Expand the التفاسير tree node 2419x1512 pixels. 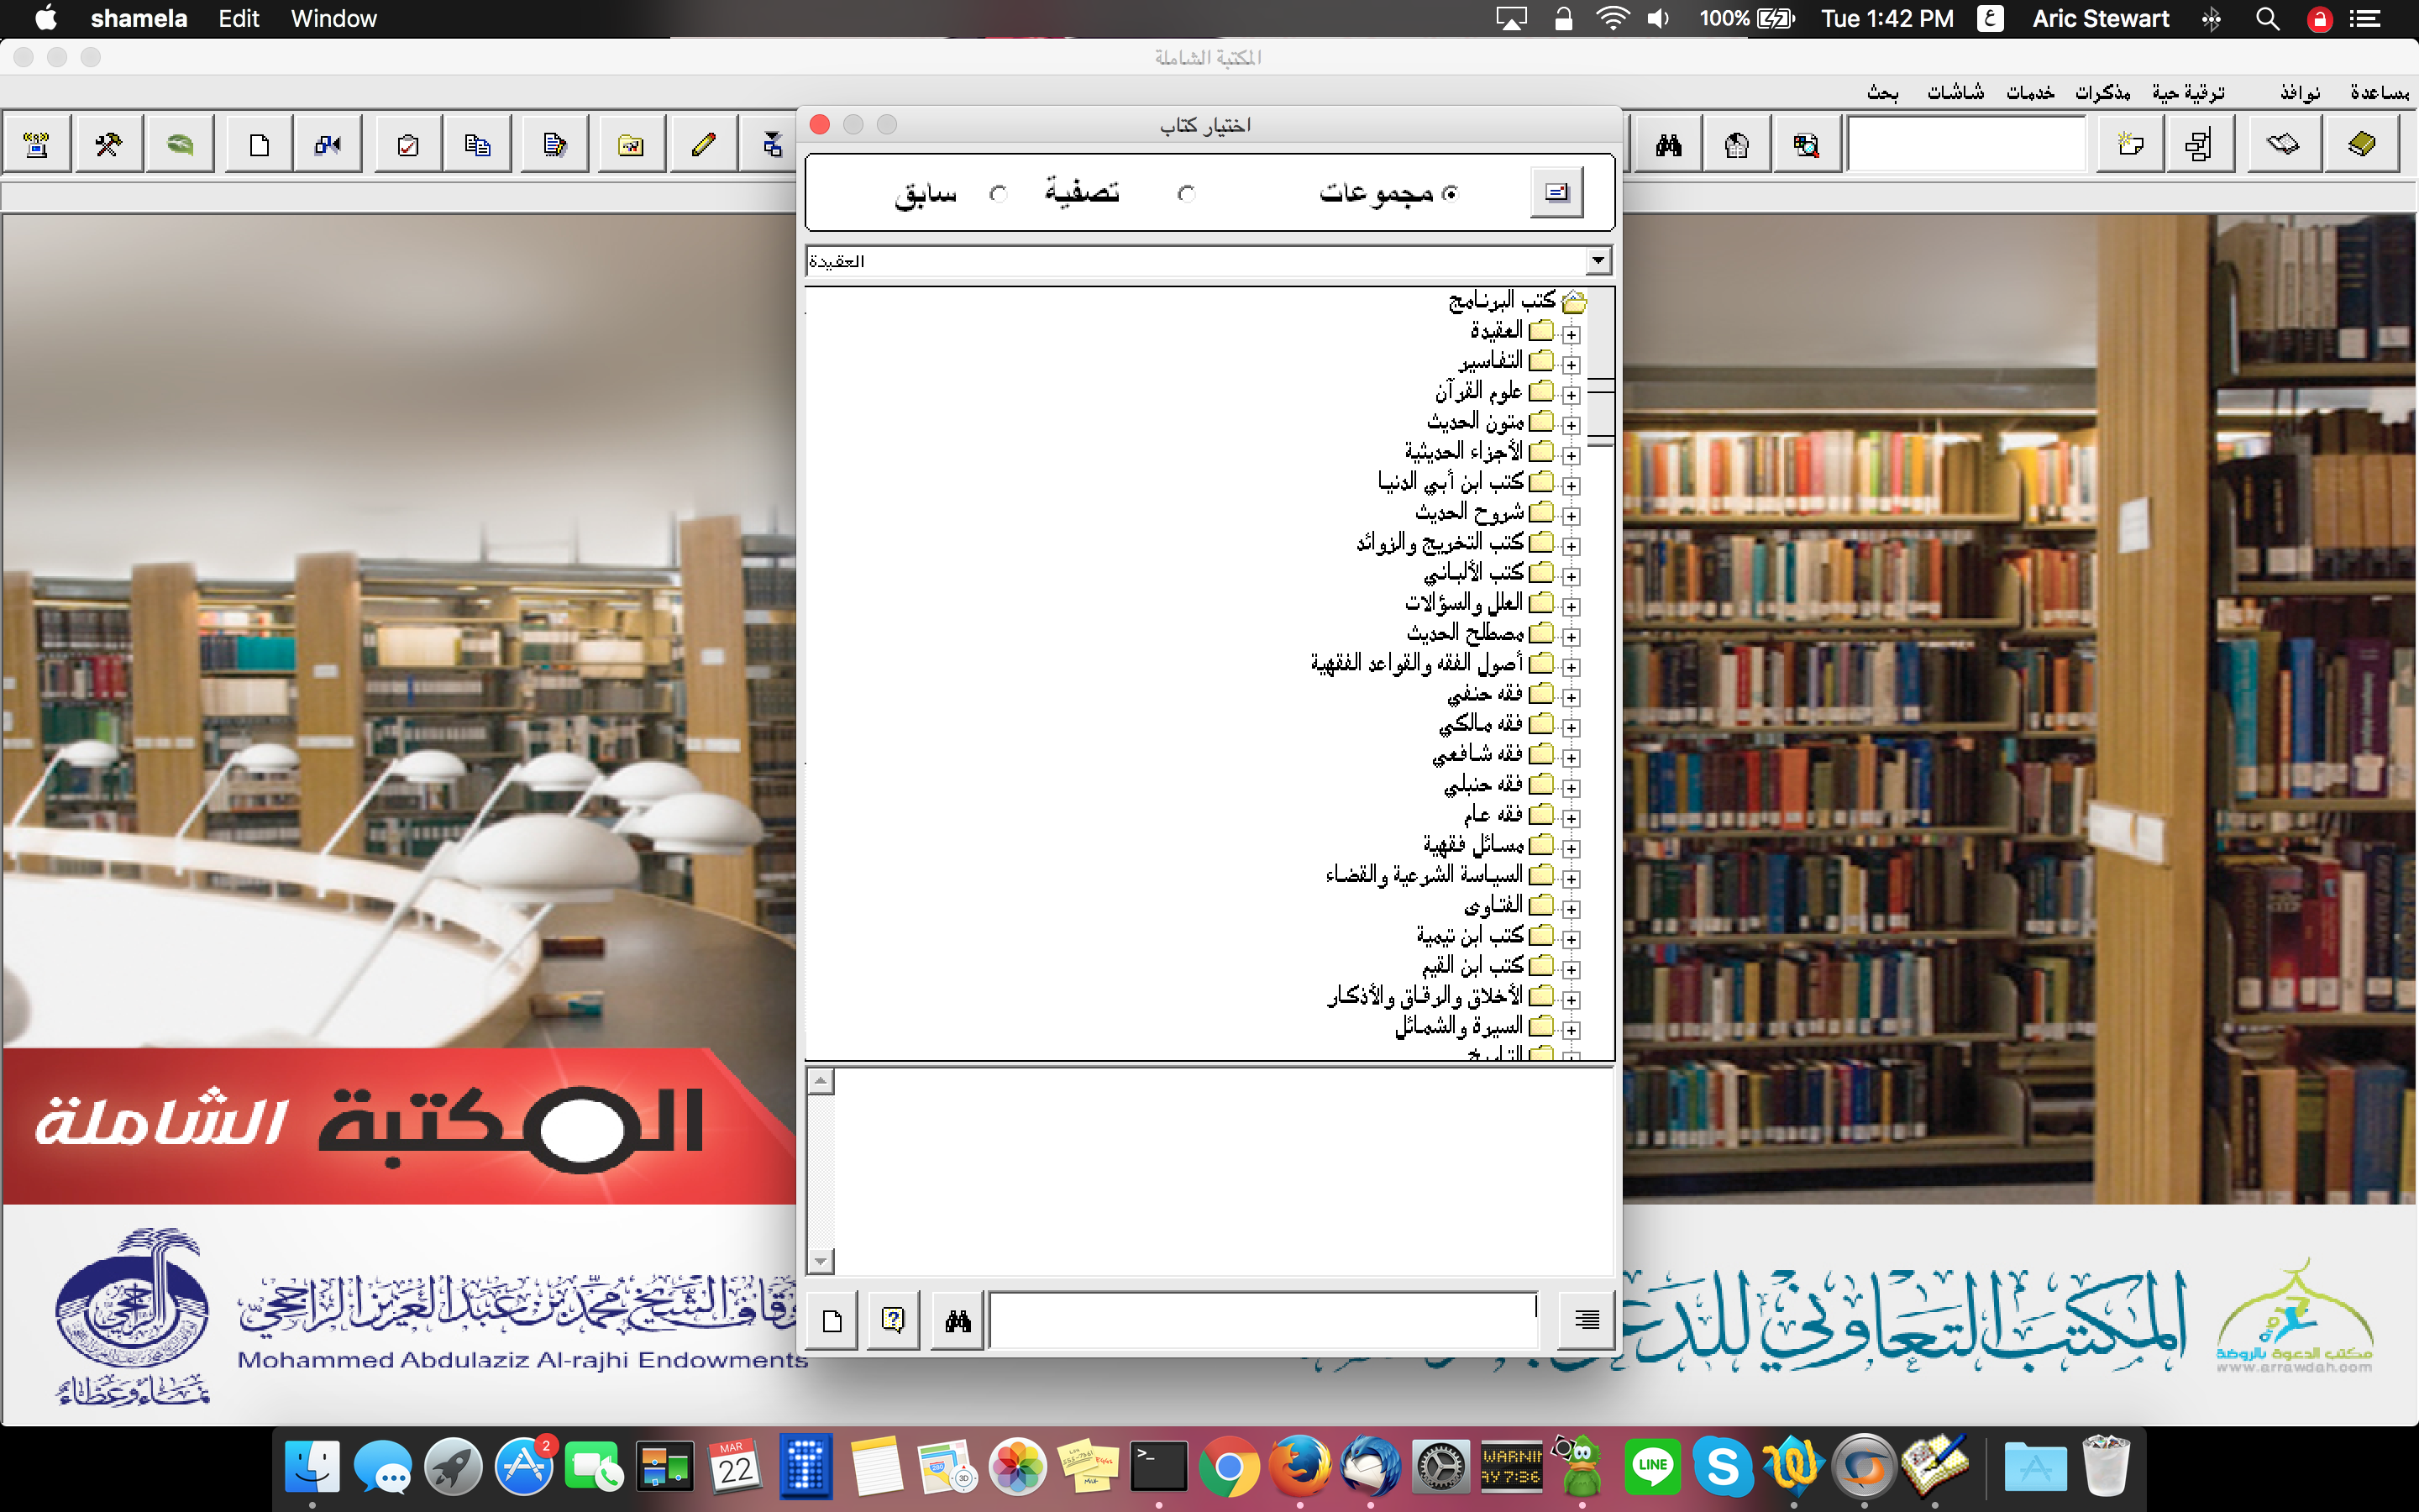point(1572,365)
